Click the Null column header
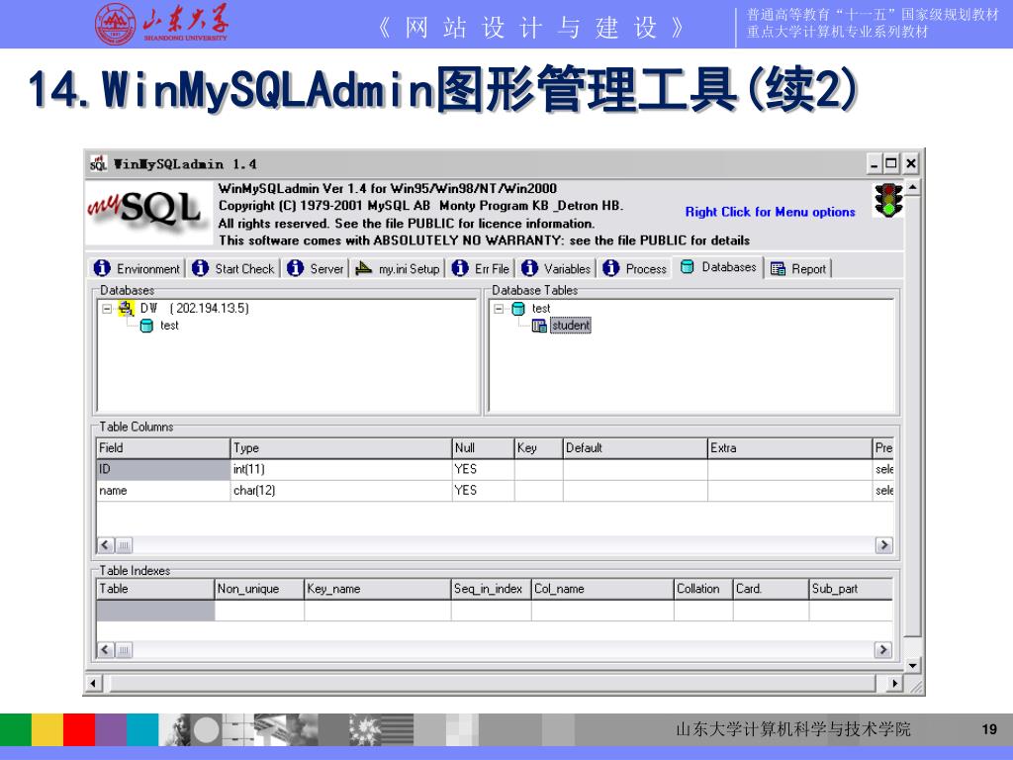Viewport: 1013px width, 760px height. [483, 448]
